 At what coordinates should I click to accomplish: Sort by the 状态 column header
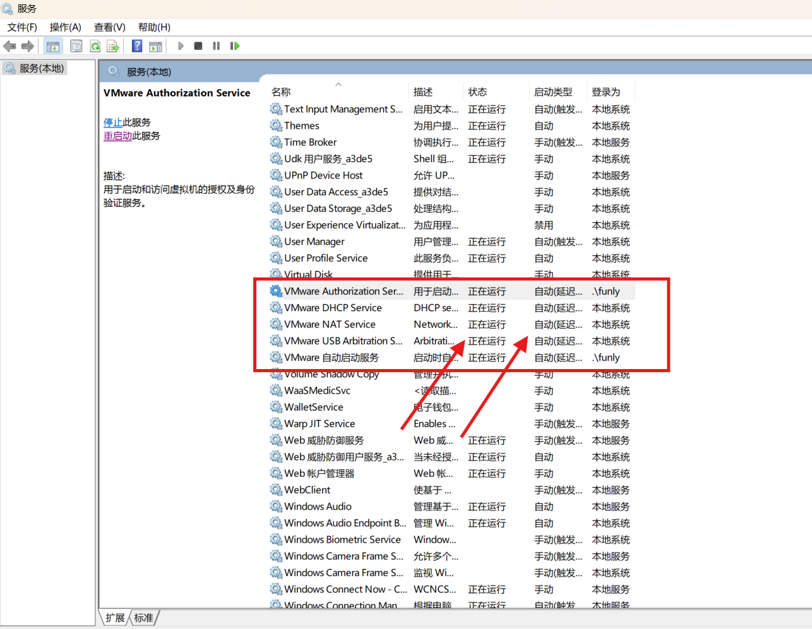point(497,91)
